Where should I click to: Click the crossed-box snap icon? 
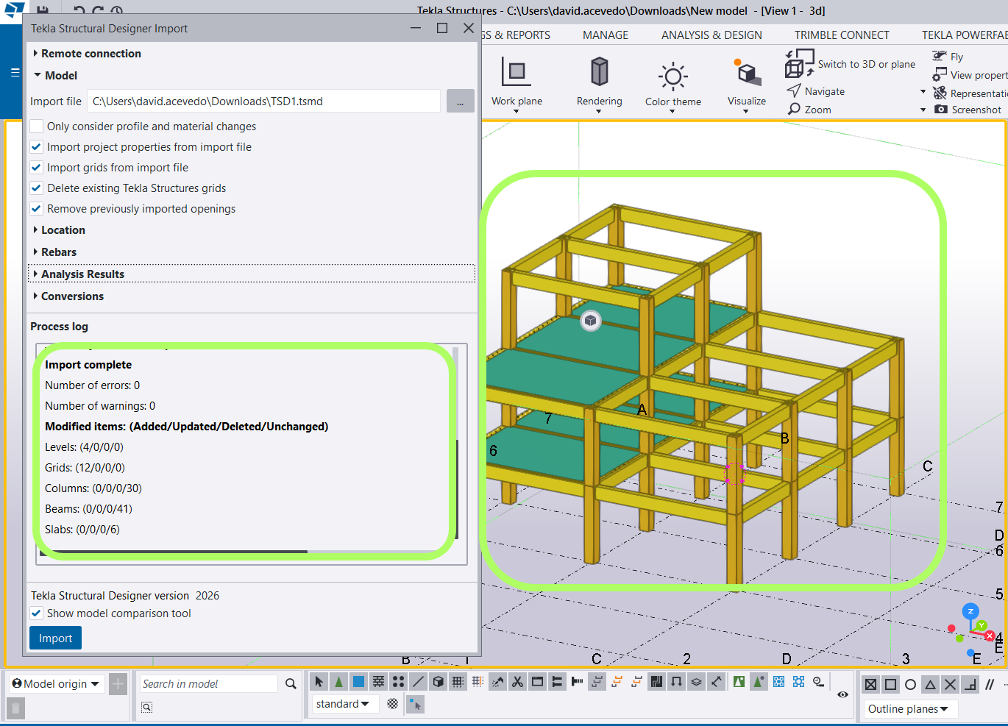pos(870,685)
